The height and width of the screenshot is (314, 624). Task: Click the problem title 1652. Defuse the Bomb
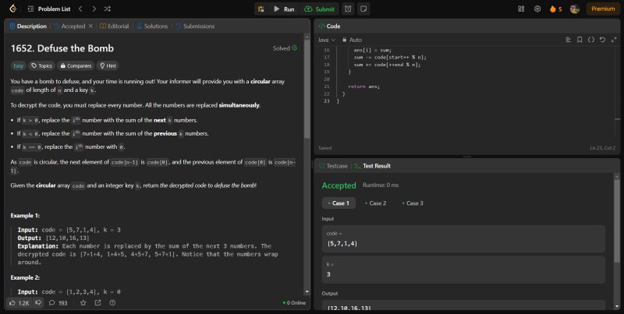pyautogui.click(x=62, y=48)
